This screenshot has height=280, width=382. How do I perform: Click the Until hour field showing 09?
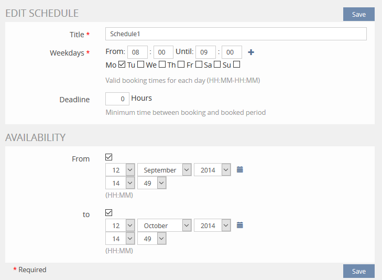(x=204, y=52)
